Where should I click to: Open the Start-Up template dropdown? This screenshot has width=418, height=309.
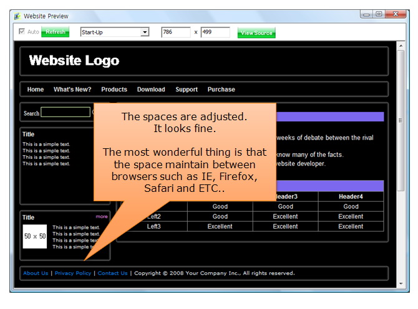[145, 32]
